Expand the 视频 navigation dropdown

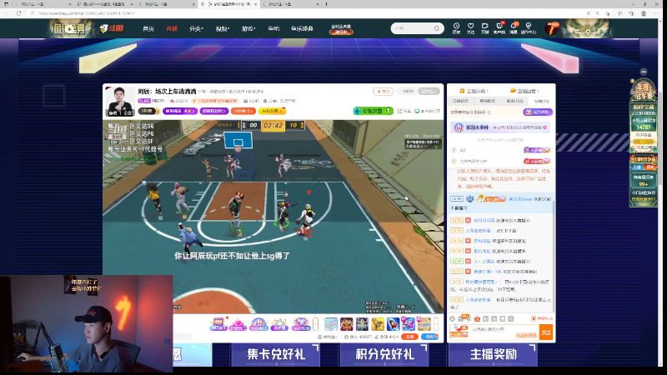click(222, 28)
